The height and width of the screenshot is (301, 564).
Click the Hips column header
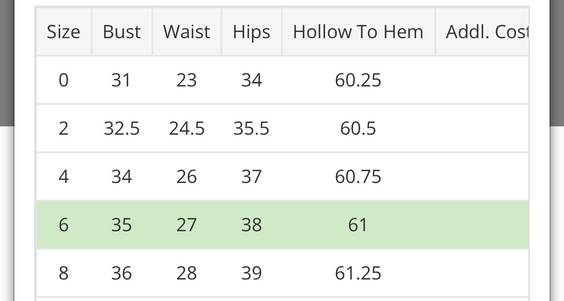[x=251, y=32]
